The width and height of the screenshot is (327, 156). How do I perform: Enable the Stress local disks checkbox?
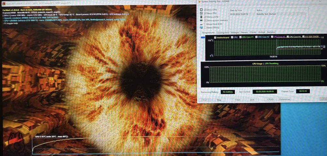click(x=205, y=24)
